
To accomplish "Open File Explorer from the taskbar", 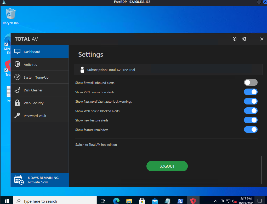I will [x=129, y=201].
